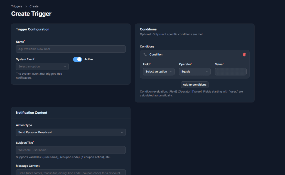Open the System Event selector

pyautogui.click(x=42, y=66)
